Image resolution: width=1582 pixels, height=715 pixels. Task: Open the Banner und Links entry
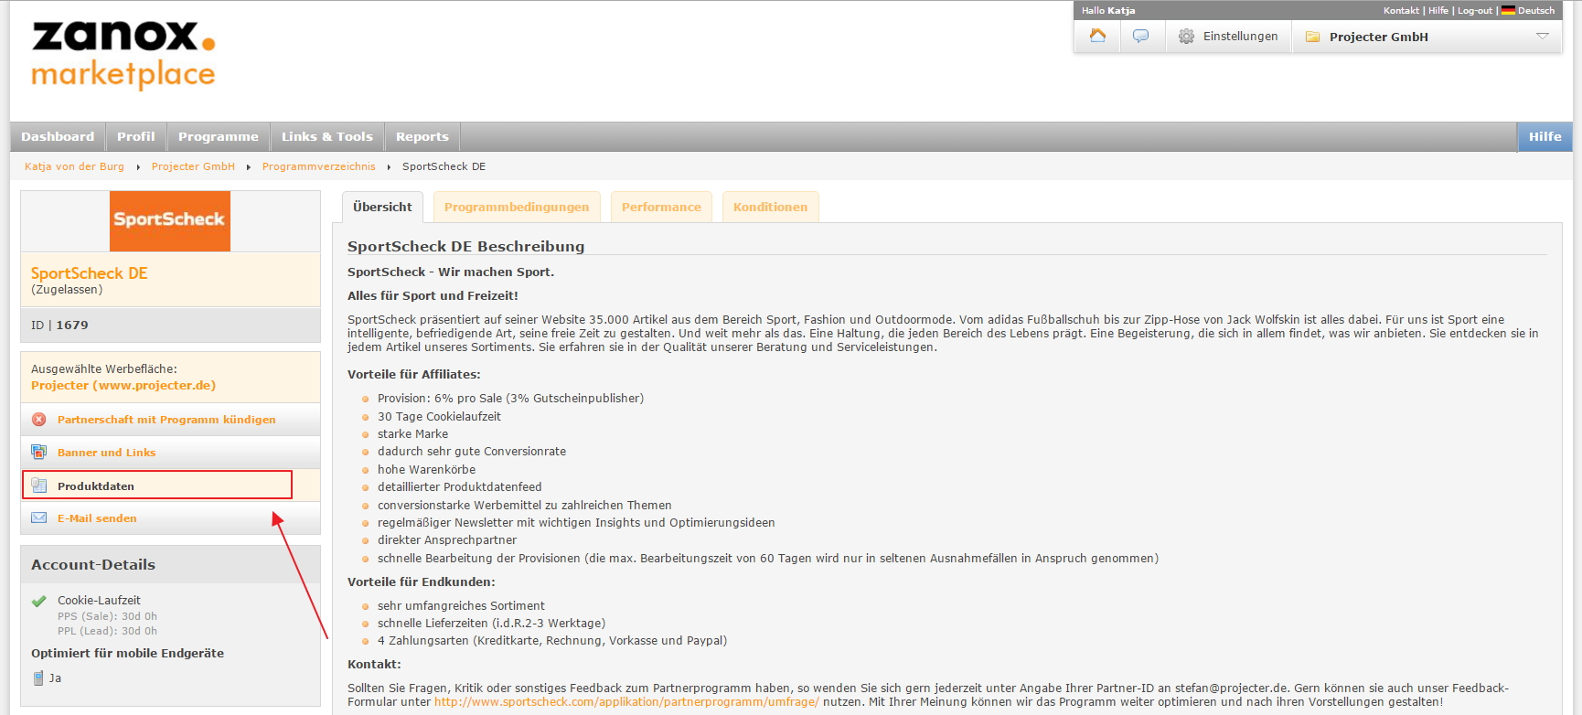[x=106, y=453]
